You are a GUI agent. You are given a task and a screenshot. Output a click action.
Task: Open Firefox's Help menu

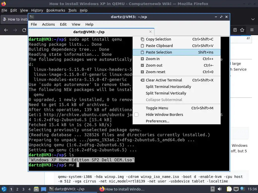(x=84, y=10)
